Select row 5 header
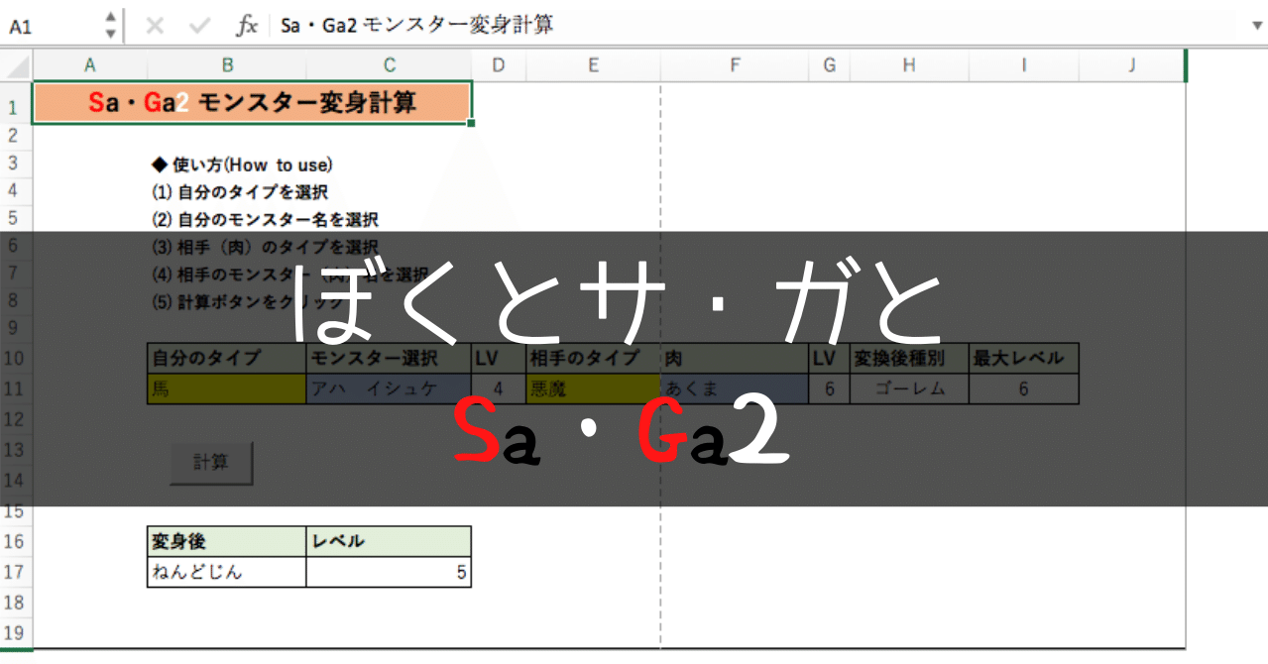This screenshot has height=664, width=1268. [14, 217]
